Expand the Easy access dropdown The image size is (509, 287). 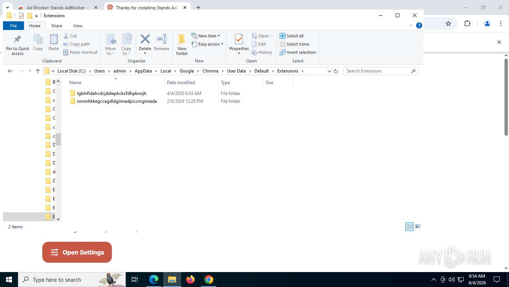pos(207,44)
